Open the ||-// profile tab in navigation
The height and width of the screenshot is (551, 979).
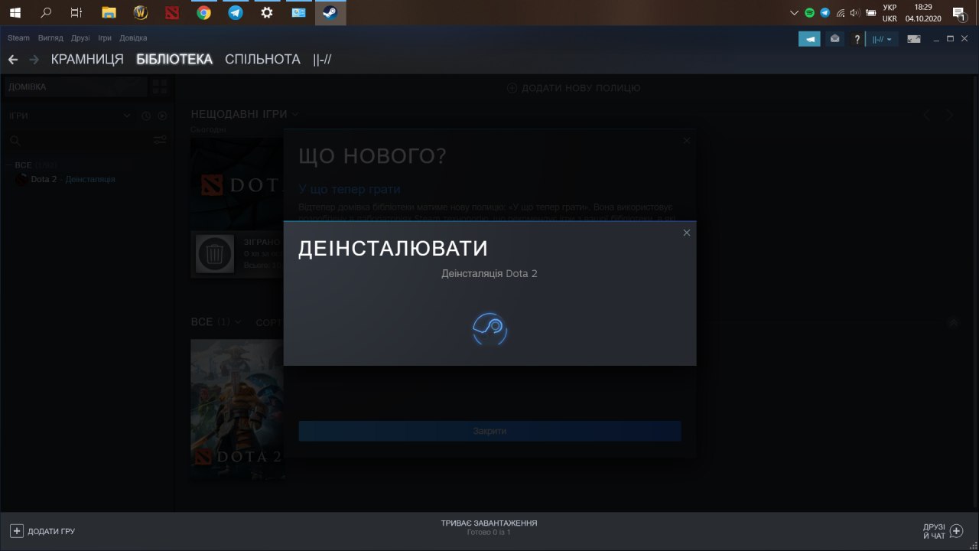click(x=322, y=60)
